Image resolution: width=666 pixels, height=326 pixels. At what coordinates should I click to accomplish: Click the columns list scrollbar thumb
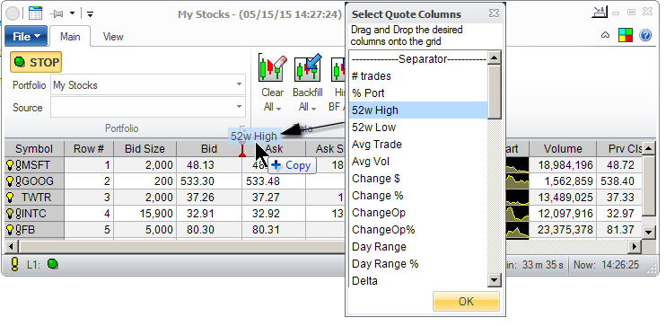click(x=495, y=92)
